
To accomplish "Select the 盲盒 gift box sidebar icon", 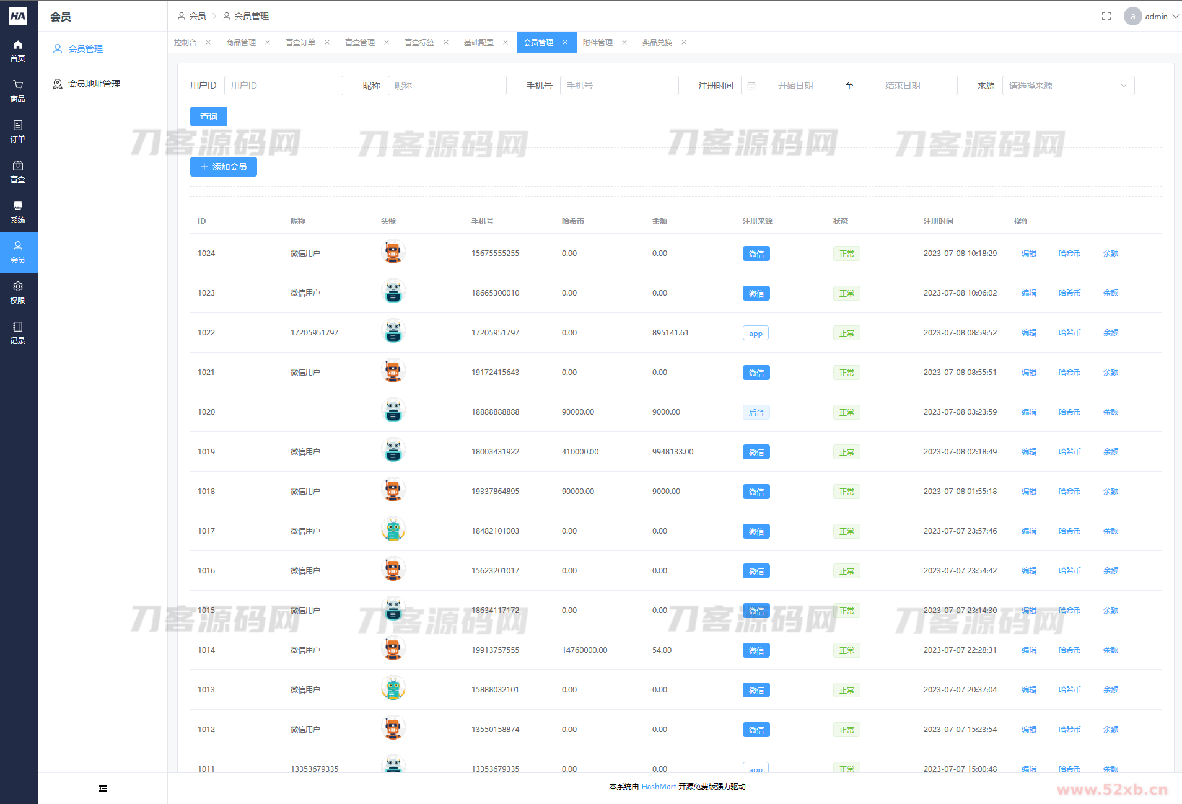I will (x=18, y=172).
